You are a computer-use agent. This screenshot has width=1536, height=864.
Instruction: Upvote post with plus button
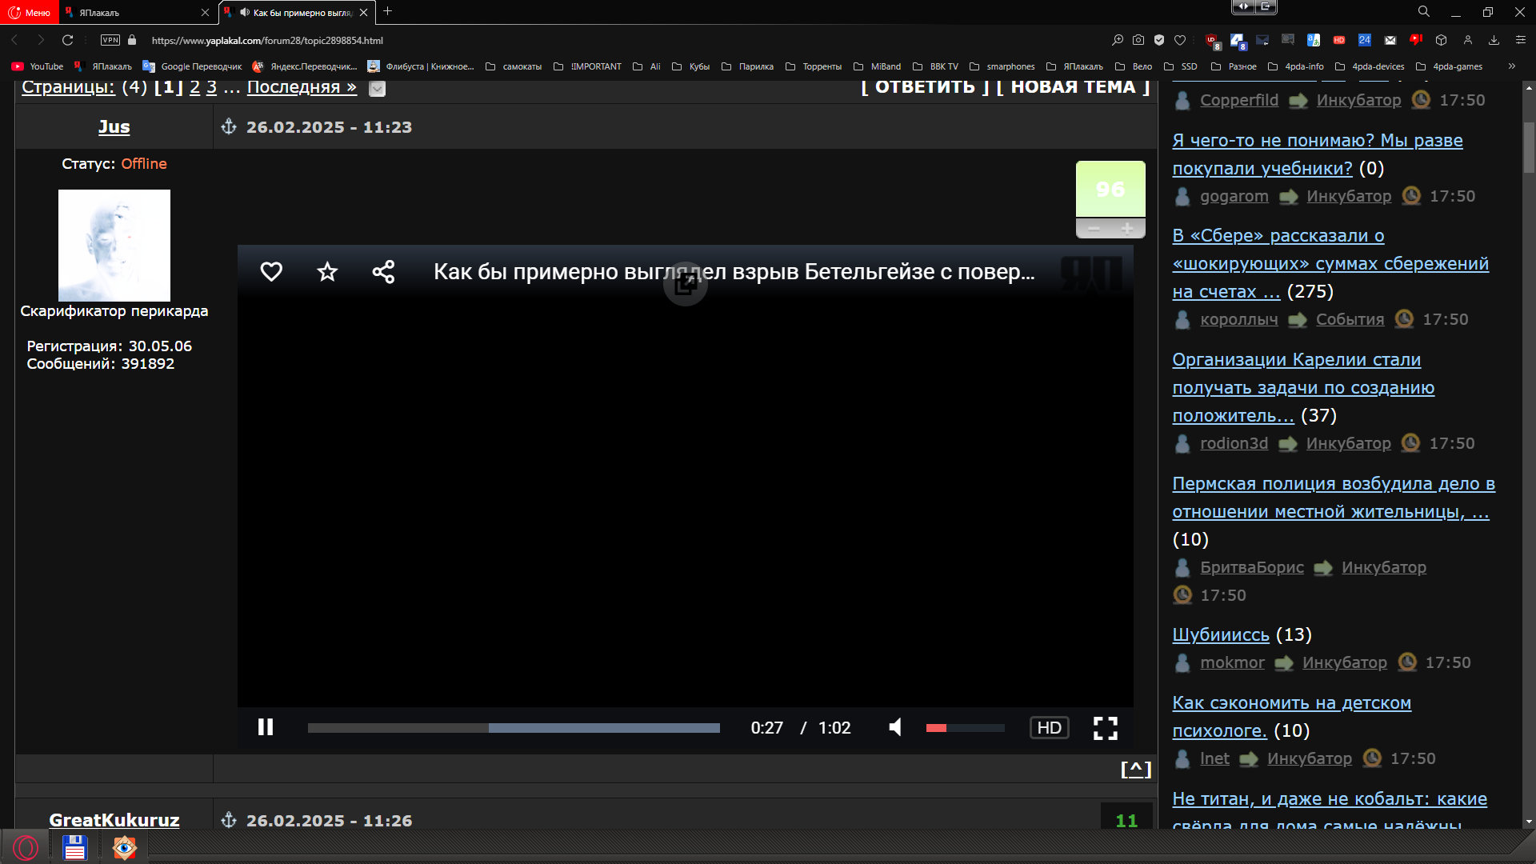pyautogui.click(x=1127, y=230)
